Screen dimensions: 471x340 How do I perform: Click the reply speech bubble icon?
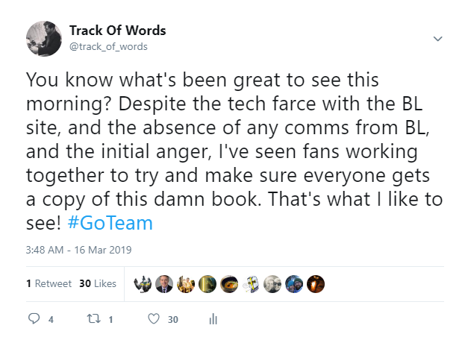pos(34,318)
